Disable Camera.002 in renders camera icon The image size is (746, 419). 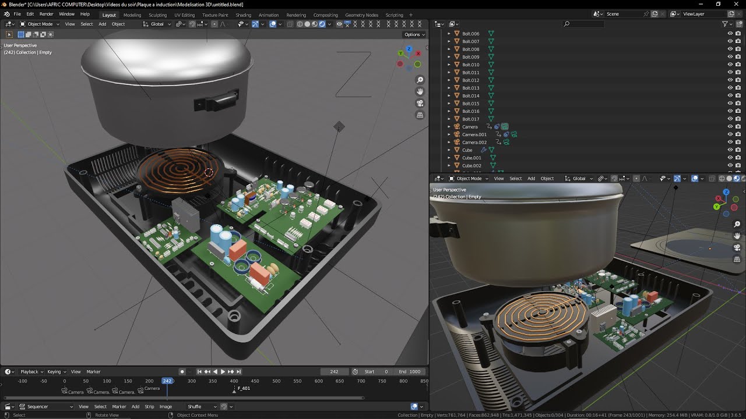click(x=738, y=142)
